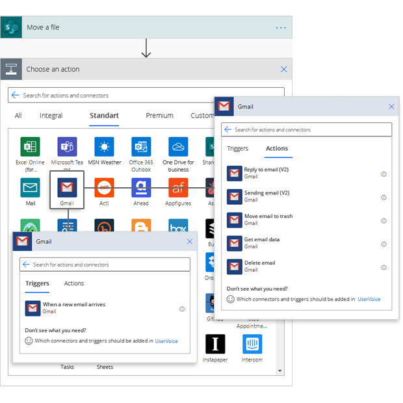This screenshot has height=403, width=403.
Task: Switch to Actions tab in lower Gmail panel
Action: click(x=74, y=283)
